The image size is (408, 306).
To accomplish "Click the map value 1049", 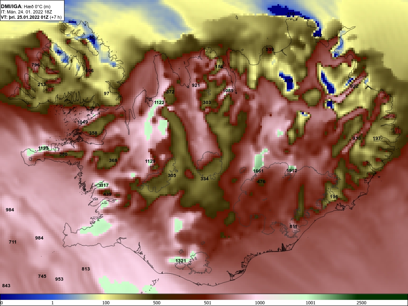I will pyautogui.click(x=82, y=122).
